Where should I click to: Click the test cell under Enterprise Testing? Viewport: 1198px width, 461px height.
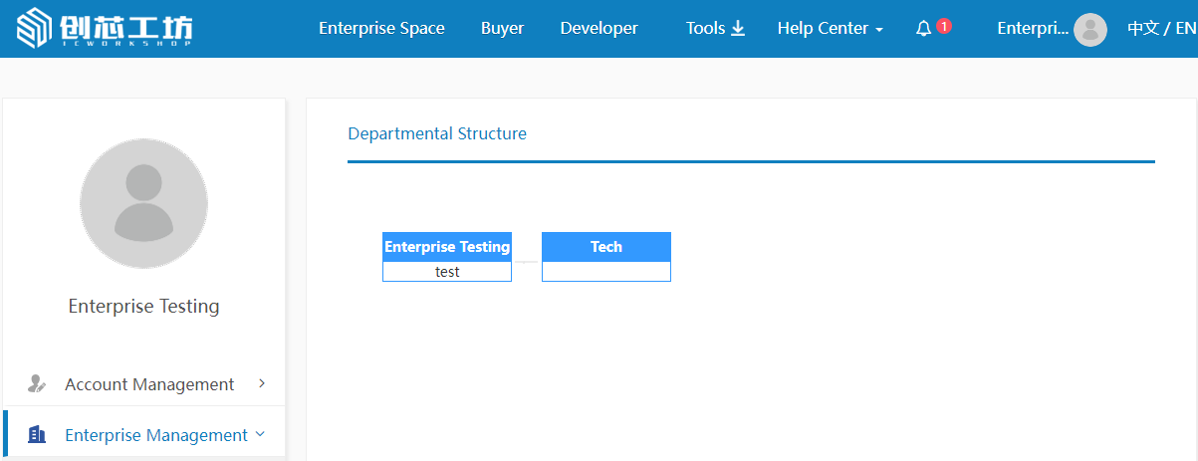tap(447, 272)
